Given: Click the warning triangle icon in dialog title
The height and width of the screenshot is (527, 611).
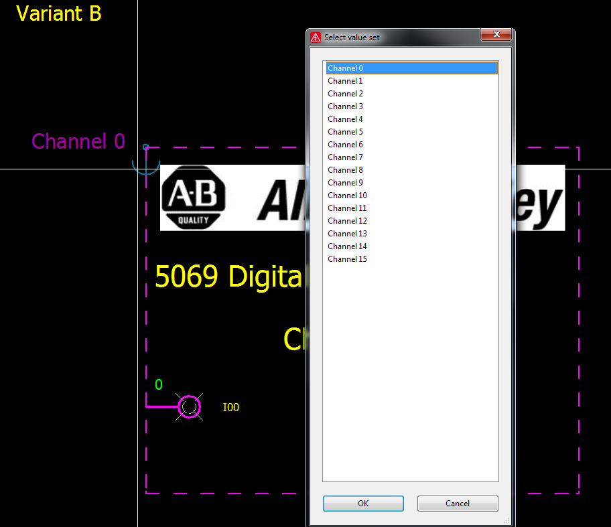Looking at the screenshot, I should coord(315,37).
